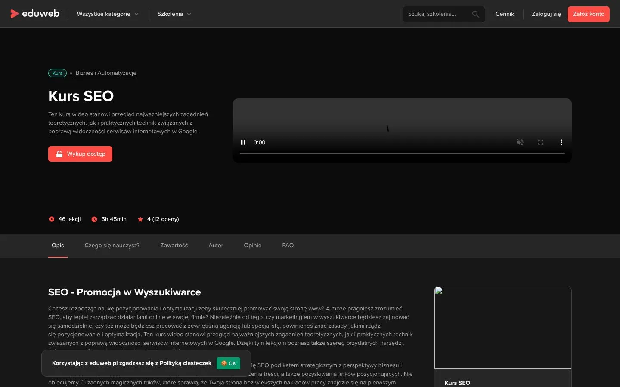Click the play icon beside 46 lekcji
The image size is (620, 387).
52,219
